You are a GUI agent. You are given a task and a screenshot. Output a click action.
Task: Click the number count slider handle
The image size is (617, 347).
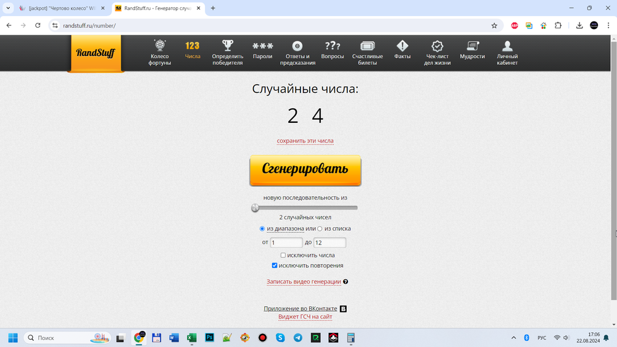pyautogui.click(x=255, y=208)
